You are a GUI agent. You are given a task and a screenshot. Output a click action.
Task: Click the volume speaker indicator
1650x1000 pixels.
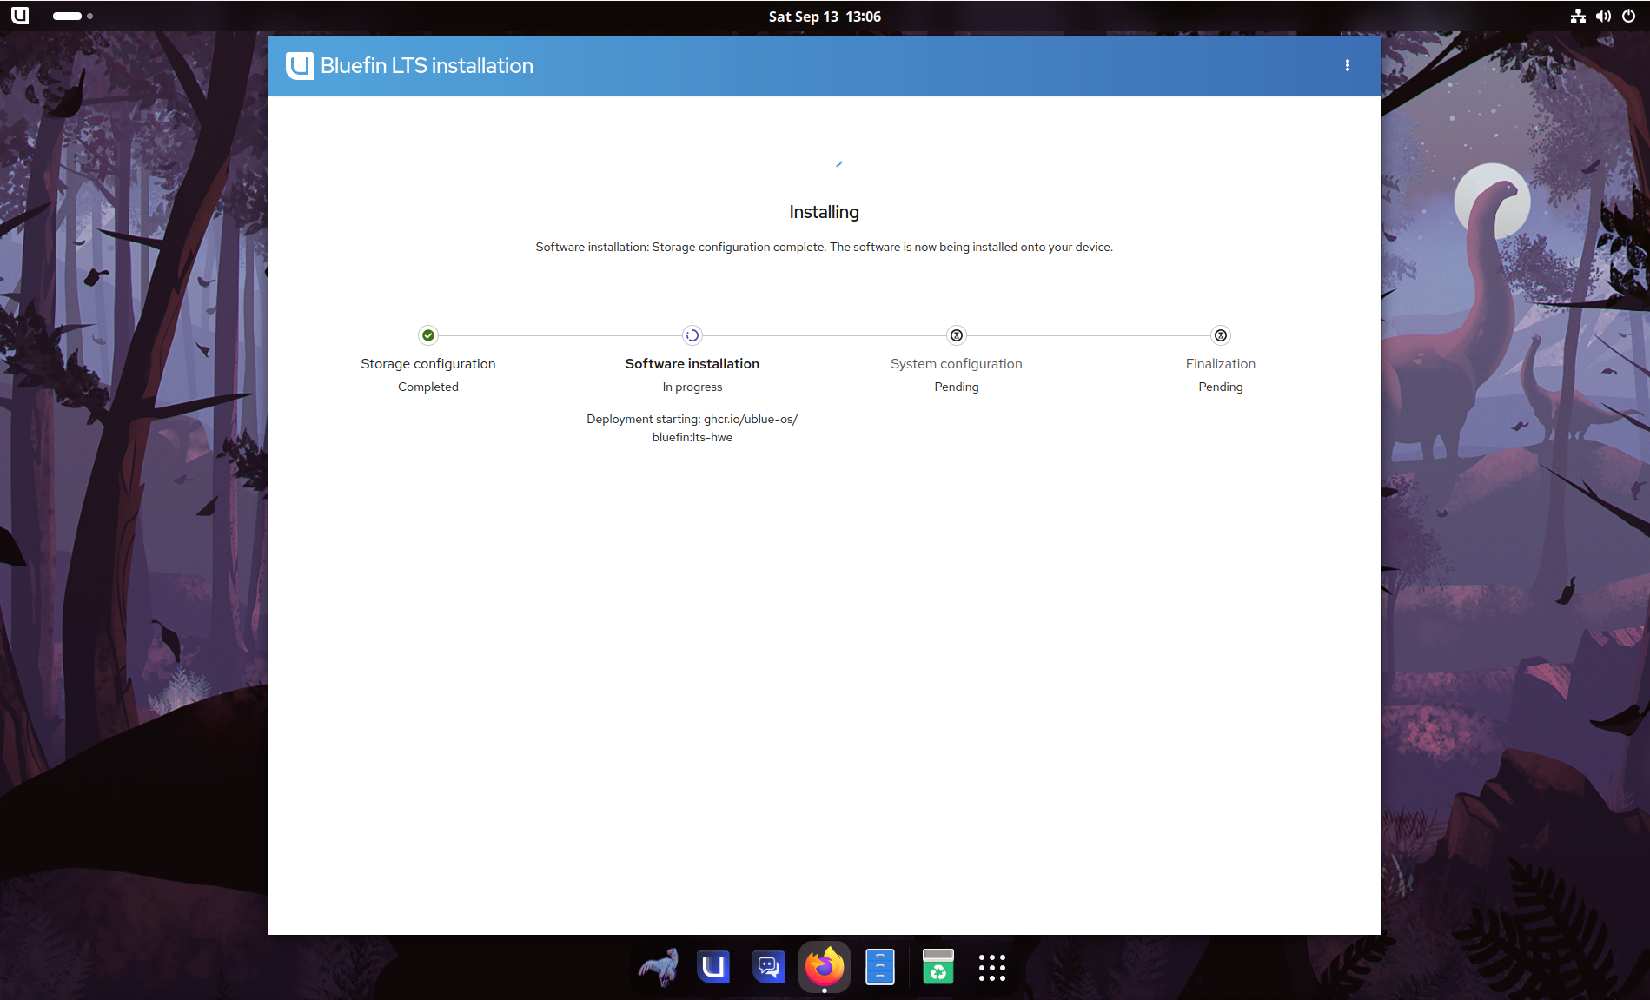[1604, 17]
